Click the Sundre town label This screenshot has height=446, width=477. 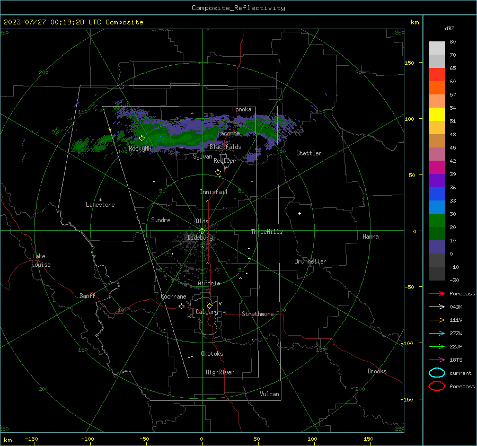pyautogui.click(x=161, y=220)
